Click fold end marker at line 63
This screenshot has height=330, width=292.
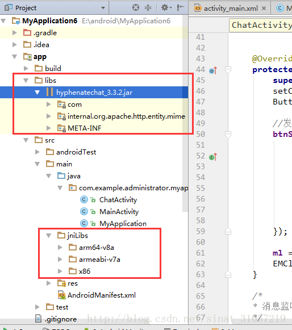228,274
